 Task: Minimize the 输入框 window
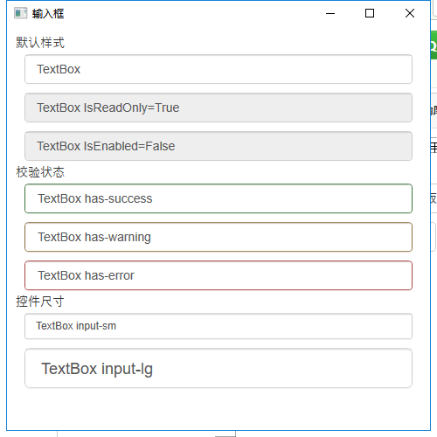pos(330,13)
